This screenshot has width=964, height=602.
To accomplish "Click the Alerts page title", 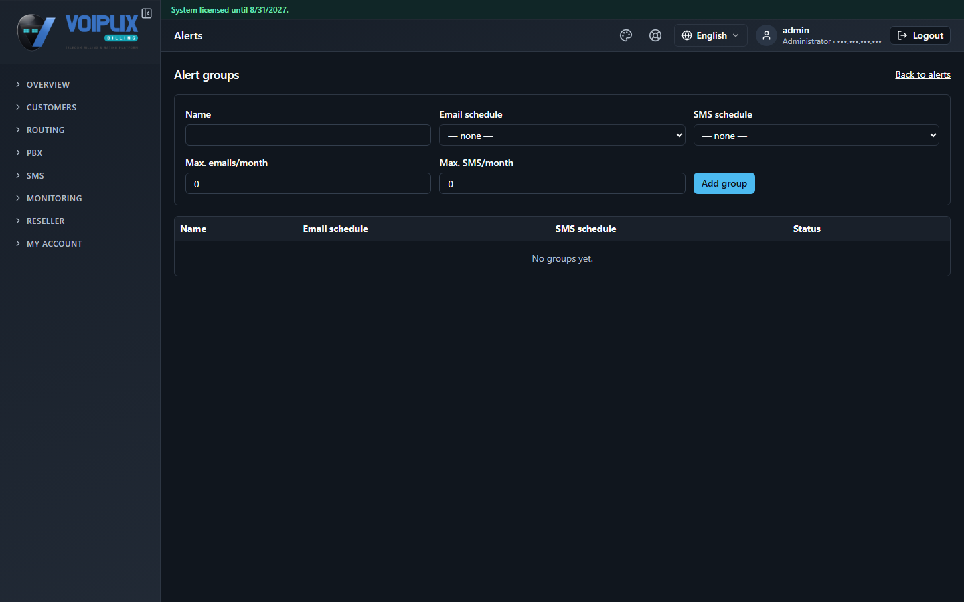I will point(188,35).
